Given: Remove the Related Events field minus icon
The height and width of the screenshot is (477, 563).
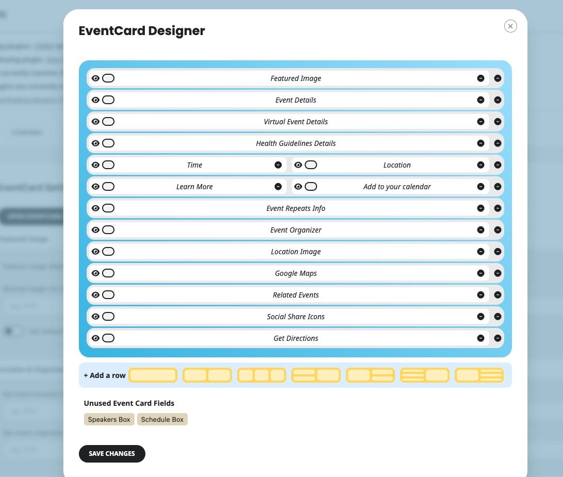Looking at the screenshot, I should pyautogui.click(x=481, y=295).
